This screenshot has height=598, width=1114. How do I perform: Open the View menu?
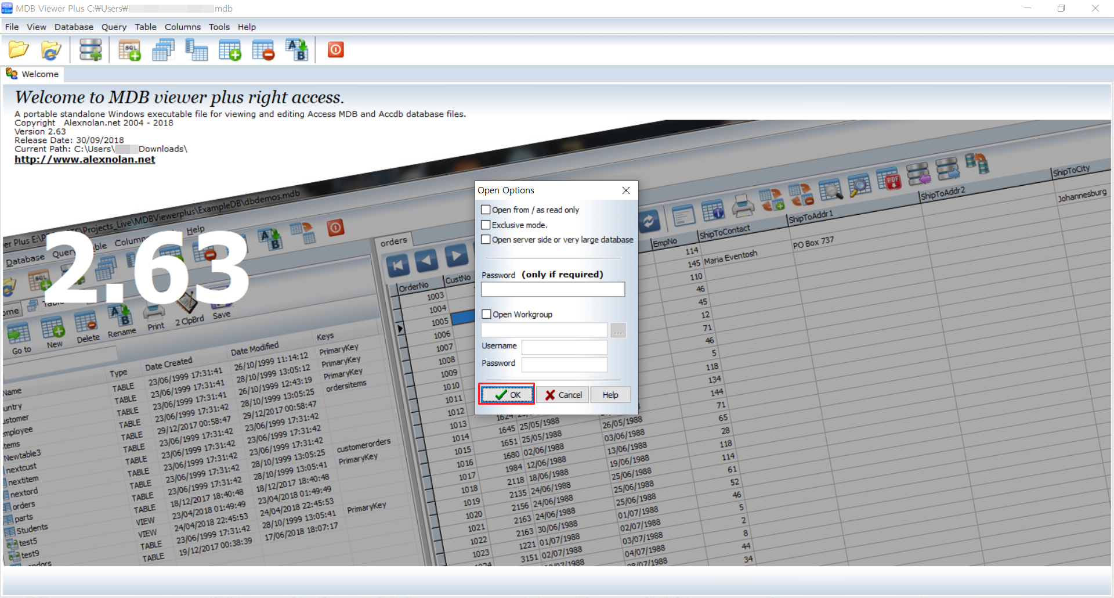[37, 27]
